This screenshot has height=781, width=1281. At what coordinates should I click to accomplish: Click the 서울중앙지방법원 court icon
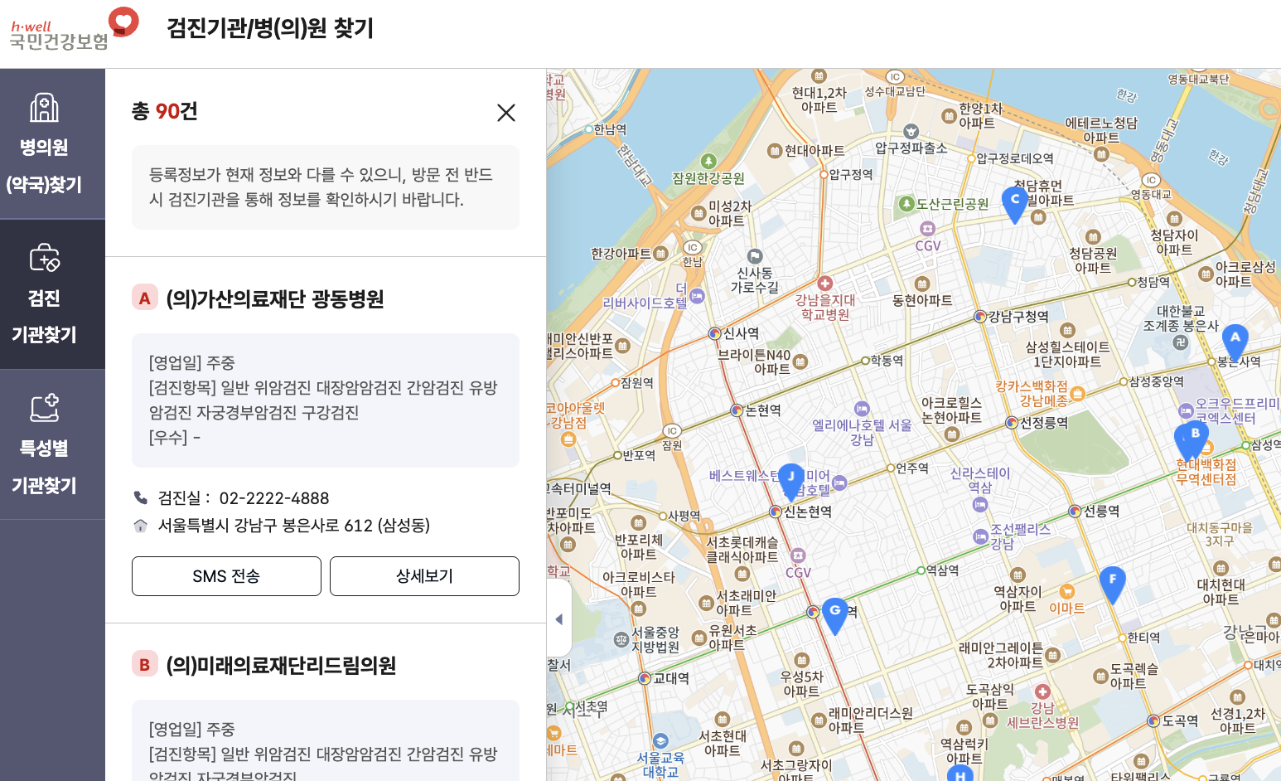click(x=621, y=639)
